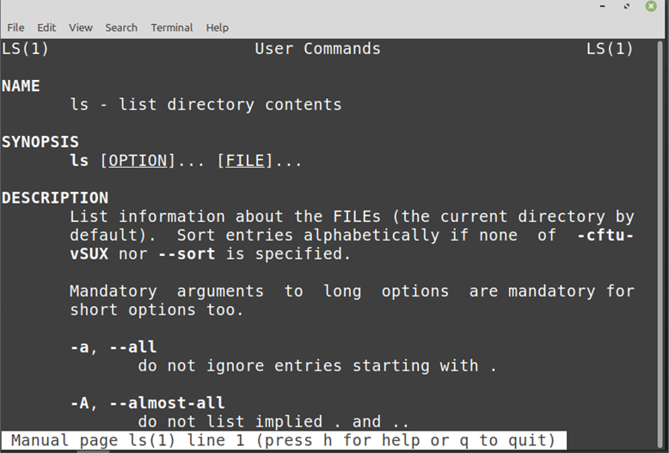The width and height of the screenshot is (669, 453).
Task: Close the terminal with green X button
Action: tap(651, 6)
